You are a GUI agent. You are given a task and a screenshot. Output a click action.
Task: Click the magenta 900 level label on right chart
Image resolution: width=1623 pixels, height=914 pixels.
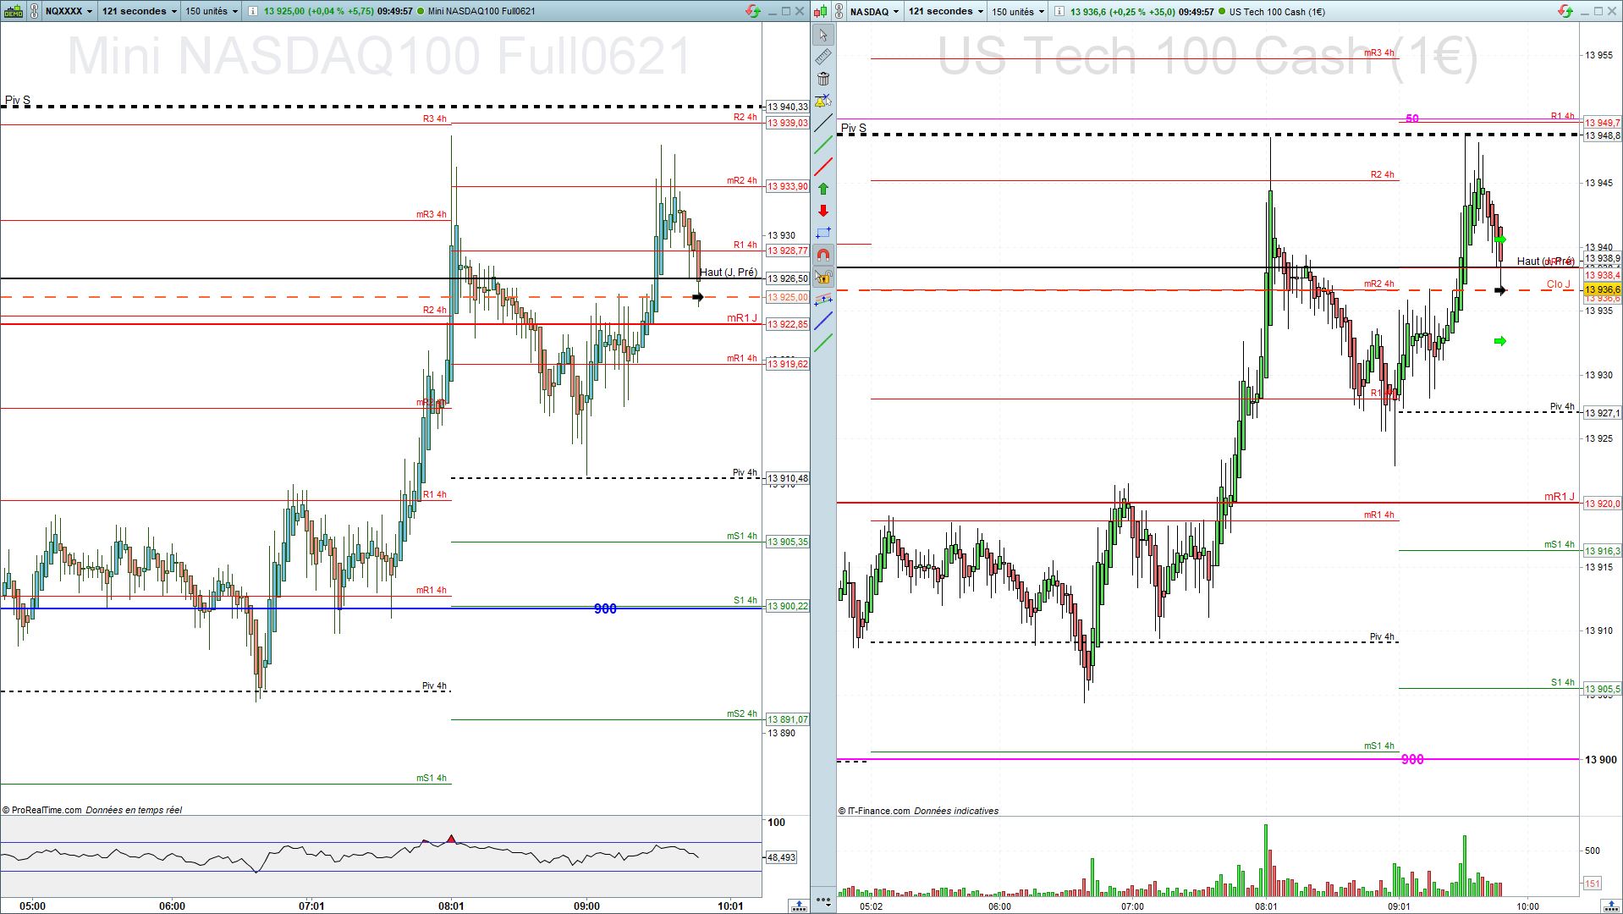click(x=1412, y=759)
